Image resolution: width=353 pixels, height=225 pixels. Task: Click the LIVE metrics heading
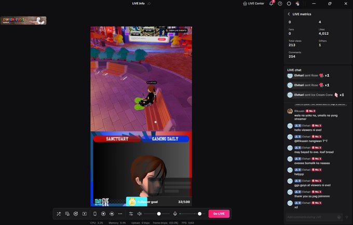click(302, 14)
